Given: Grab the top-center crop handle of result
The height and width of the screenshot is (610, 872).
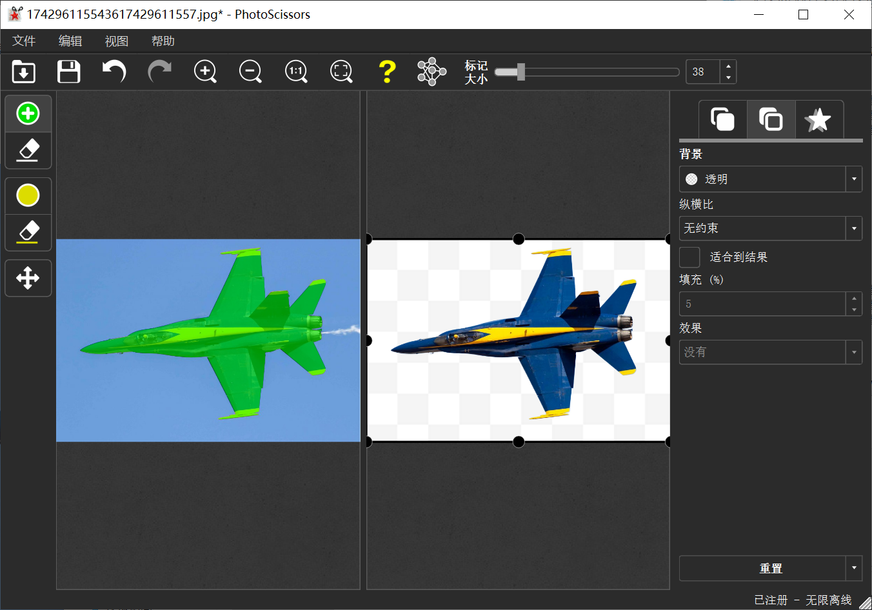Looking at the screenshot, I should pos(519,239).
